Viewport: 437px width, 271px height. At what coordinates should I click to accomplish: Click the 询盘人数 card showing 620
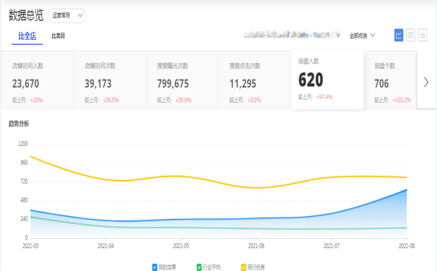pyautogui.click(x=326, y=79)
